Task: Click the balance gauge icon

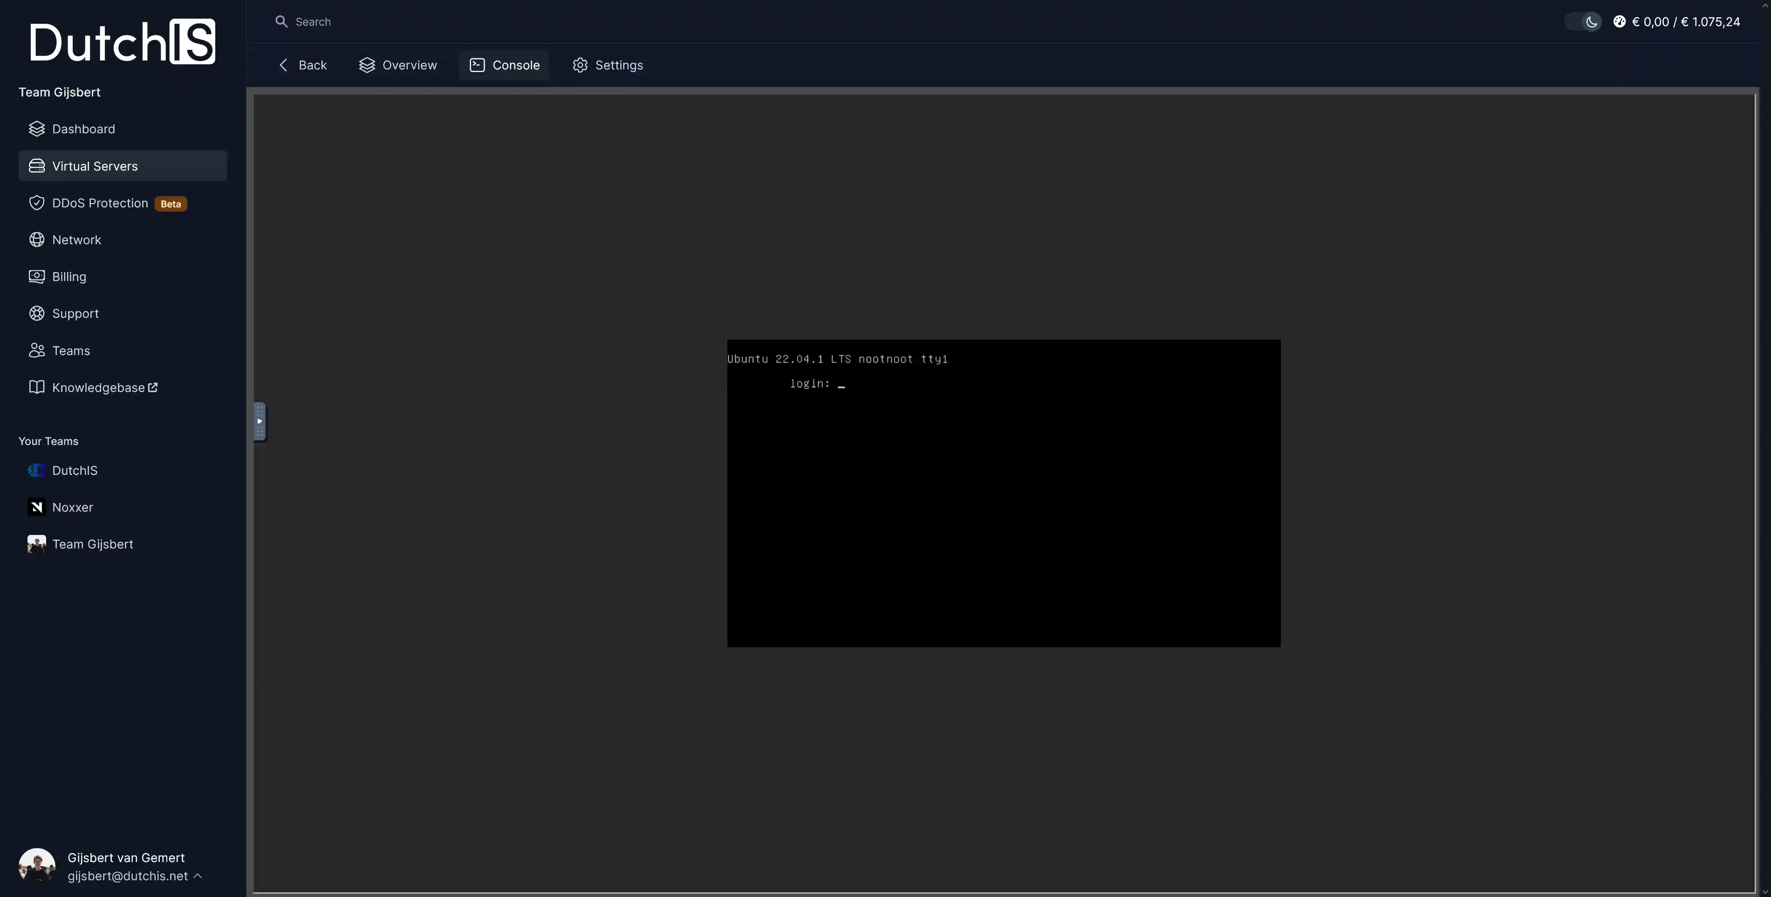Action: (1620, 21)
